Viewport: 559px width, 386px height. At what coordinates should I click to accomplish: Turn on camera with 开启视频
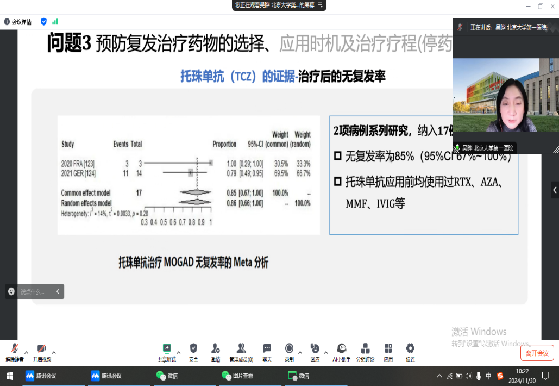point(42,352)
